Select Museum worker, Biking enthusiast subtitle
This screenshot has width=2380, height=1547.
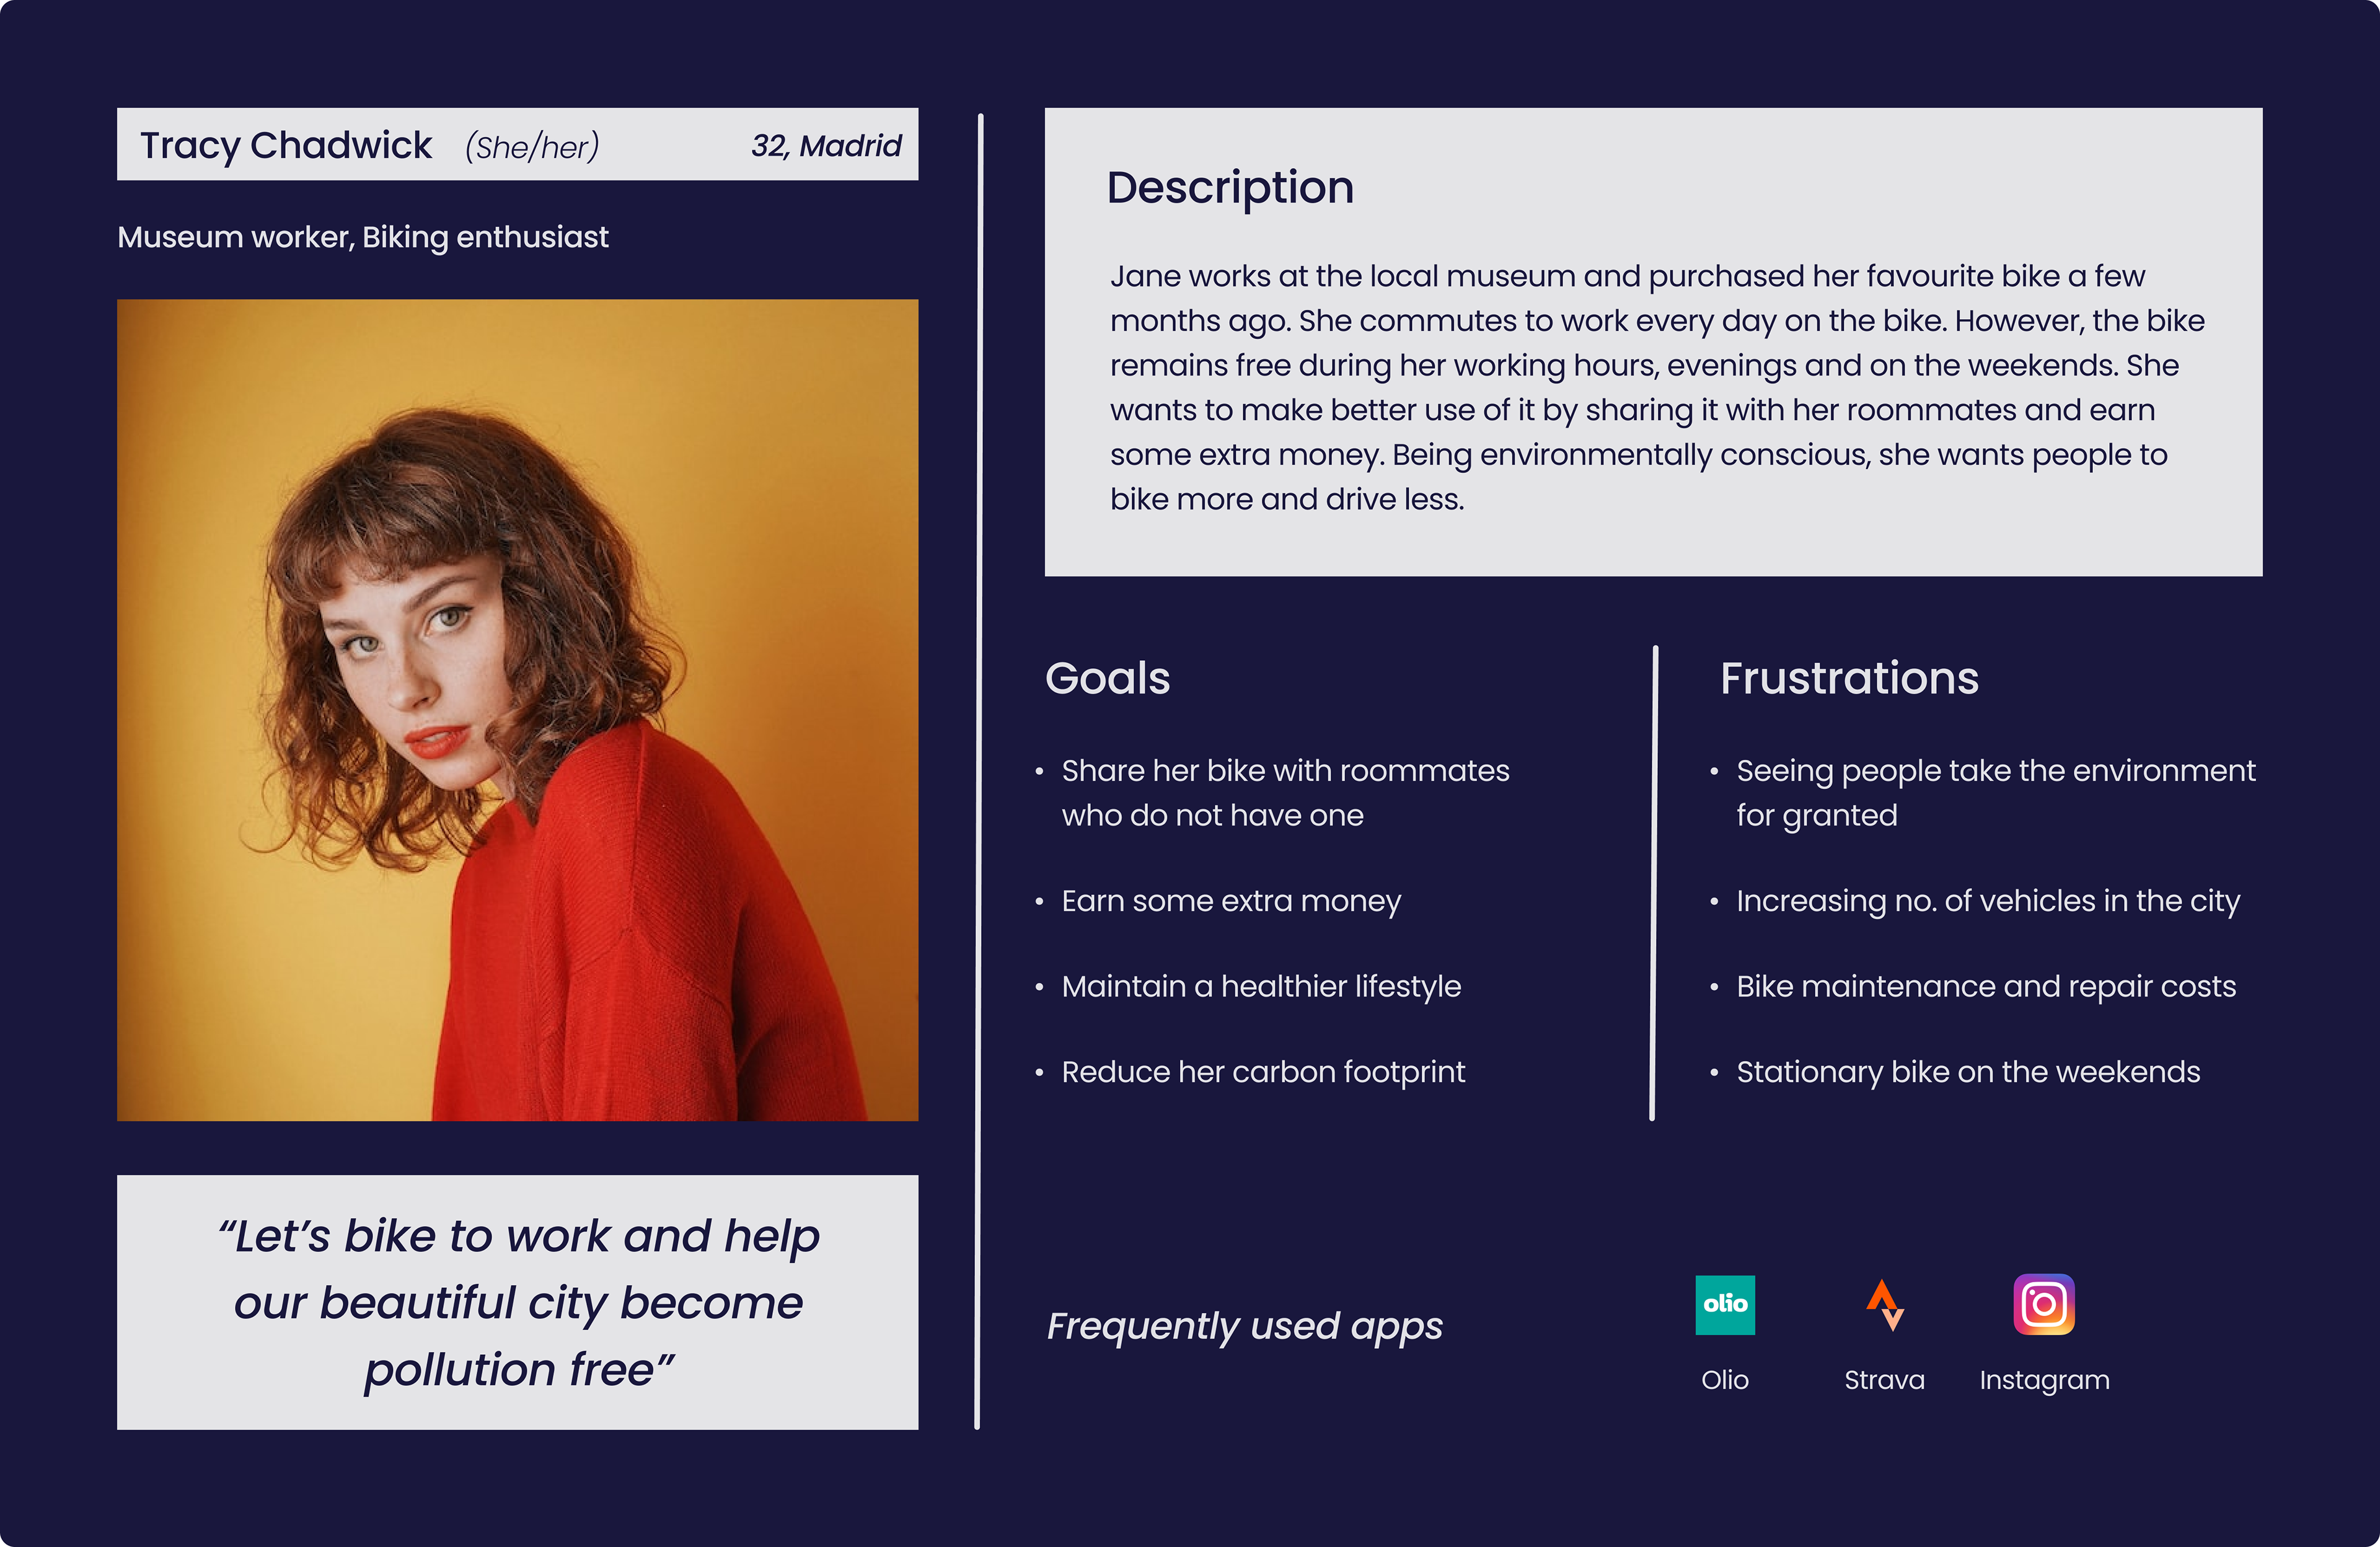coord(362,237)
